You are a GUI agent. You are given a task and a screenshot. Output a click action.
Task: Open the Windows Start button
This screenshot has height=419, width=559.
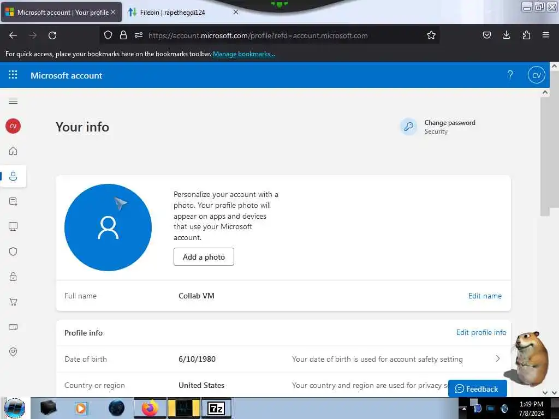click(15, 408)
